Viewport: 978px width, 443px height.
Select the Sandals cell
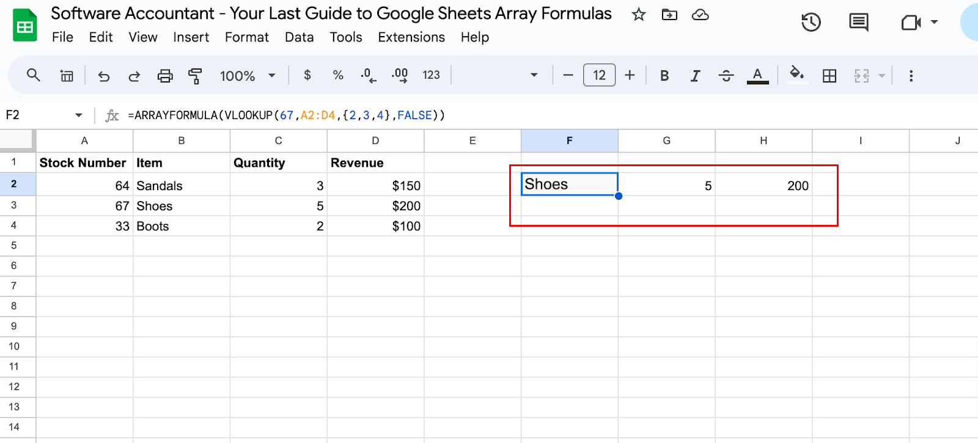tap(182, 185)
